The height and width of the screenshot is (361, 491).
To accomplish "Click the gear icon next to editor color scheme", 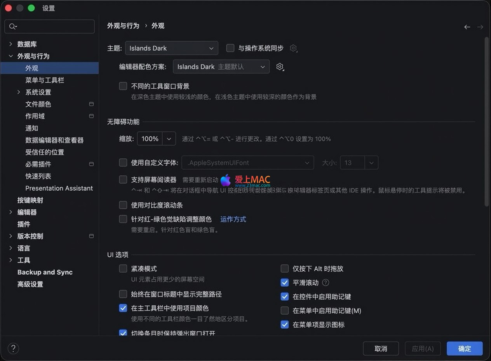I will (x=280, y=67).
